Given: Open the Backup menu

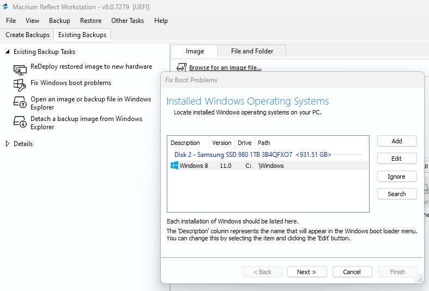Looking at the screenshot, I should click(x=59, y=21).
